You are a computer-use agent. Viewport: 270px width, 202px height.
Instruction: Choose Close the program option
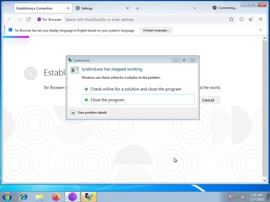click(x=138, y=100)
